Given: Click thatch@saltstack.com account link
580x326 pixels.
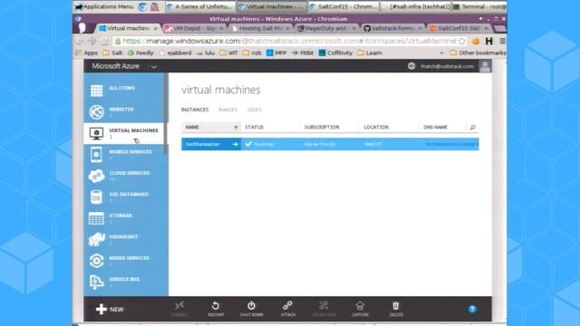Looking at the screenshot, I should pos(447,66).
